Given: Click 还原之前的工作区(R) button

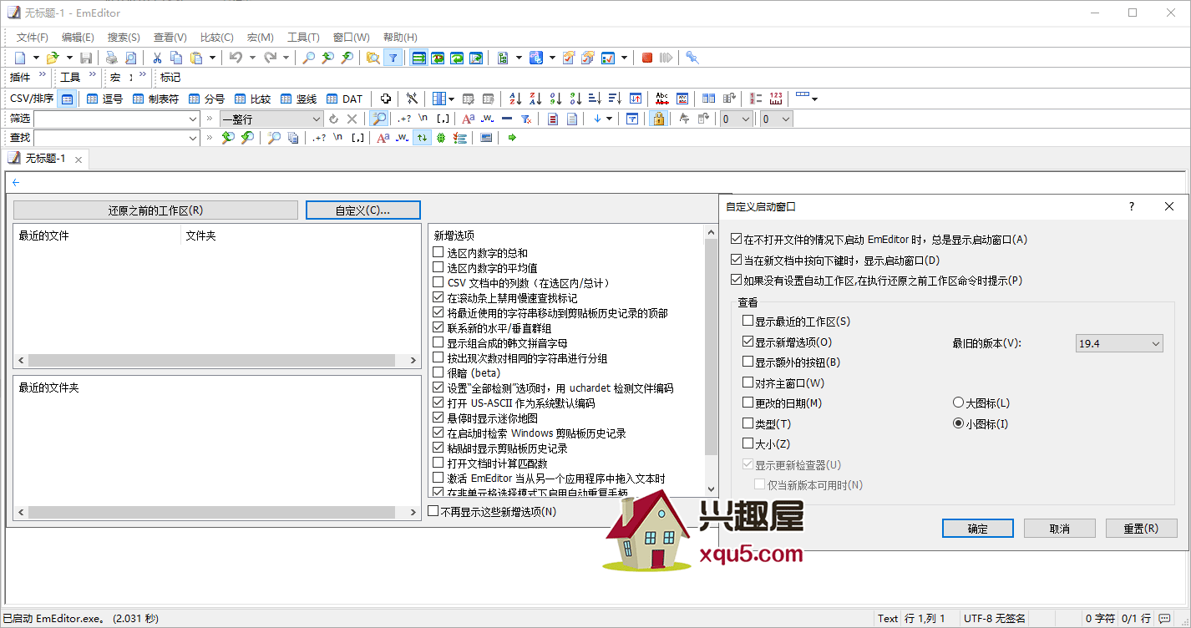Looking at the screenshot, I should point(155,210).
